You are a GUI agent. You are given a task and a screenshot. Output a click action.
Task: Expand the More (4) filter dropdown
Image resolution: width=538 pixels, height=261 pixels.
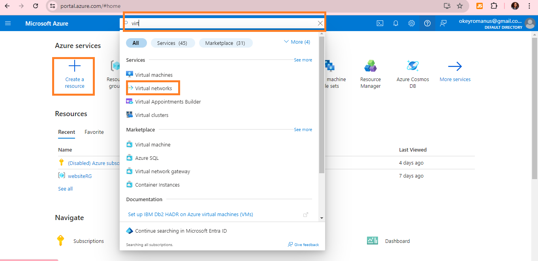pyautogui.click(x=297, y=42)
